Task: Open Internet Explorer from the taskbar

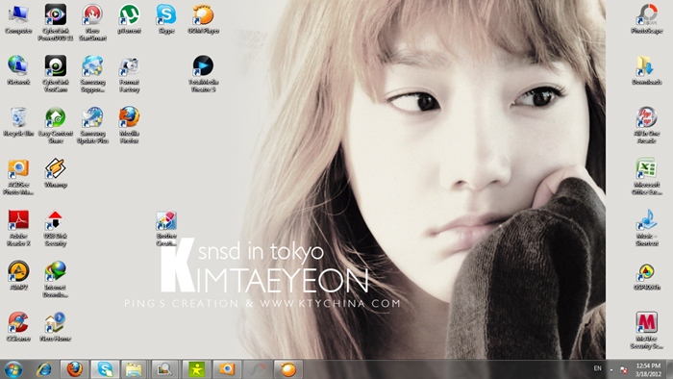Action: pos(44,369)
